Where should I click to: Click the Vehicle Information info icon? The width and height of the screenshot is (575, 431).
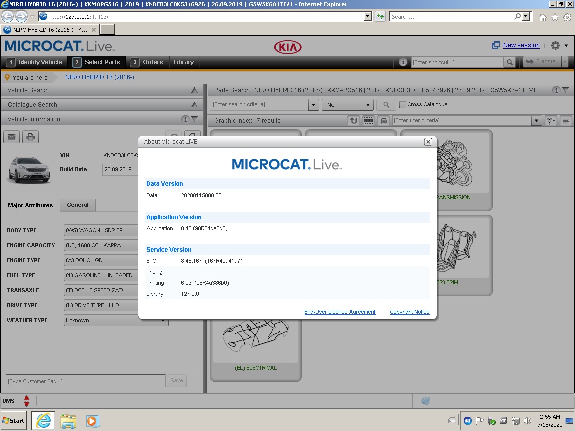pos(185,119)
